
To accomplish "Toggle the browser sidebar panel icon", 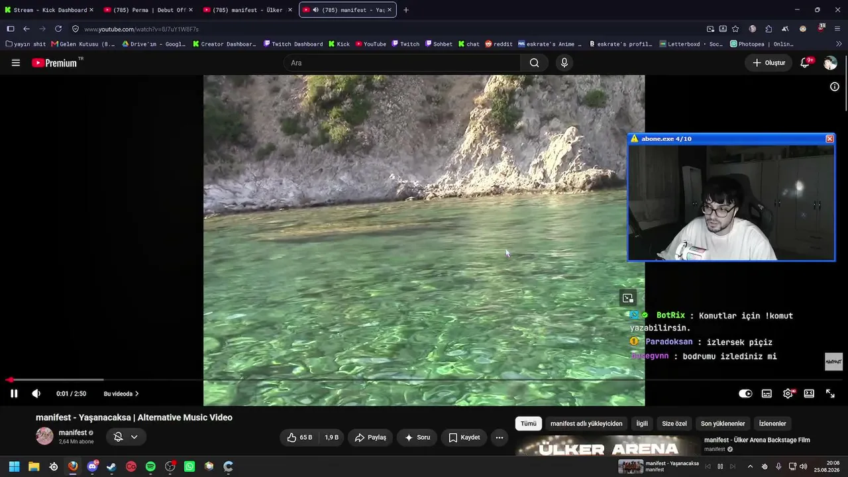I will pos(11,29).
